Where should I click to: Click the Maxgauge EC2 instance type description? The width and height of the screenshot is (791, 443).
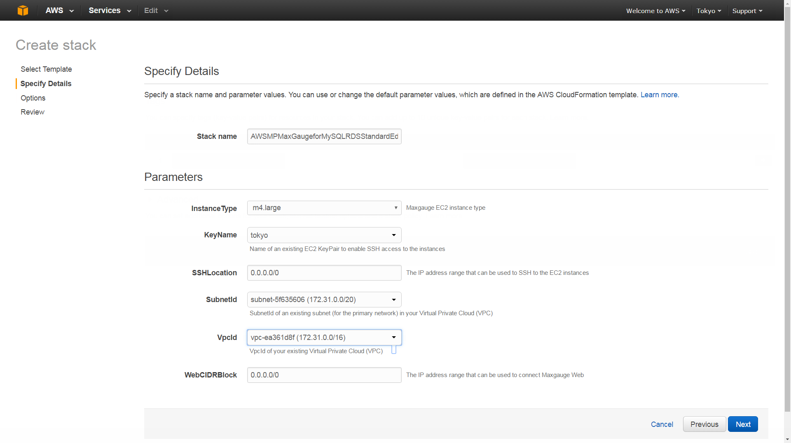coord(446,208)
